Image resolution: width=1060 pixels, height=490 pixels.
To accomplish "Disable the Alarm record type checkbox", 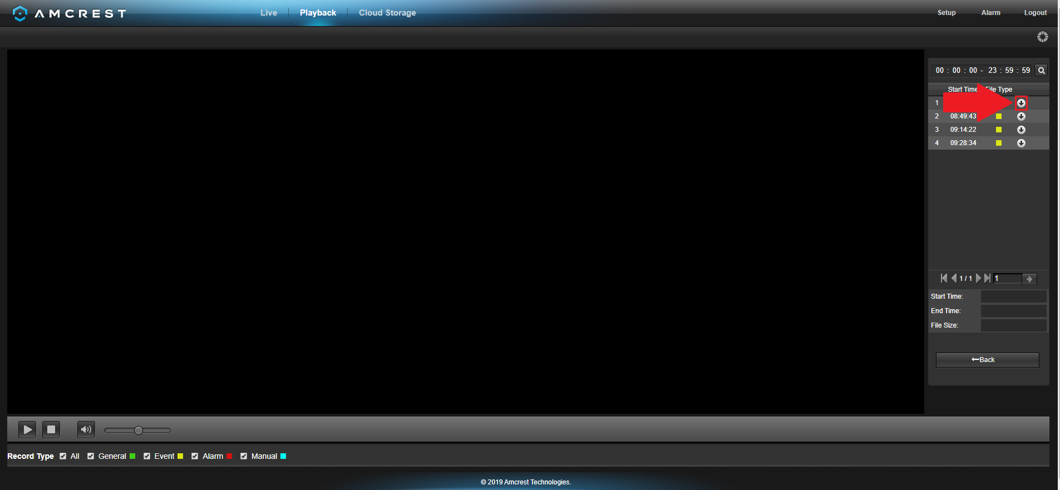I will [x=195, y=456].
